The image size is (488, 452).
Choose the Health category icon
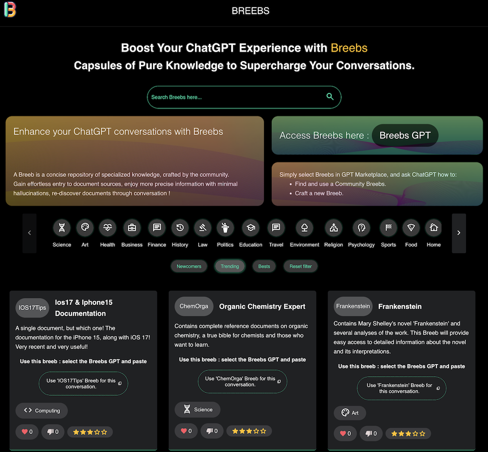pyautogui.click(x=107, y=228)
